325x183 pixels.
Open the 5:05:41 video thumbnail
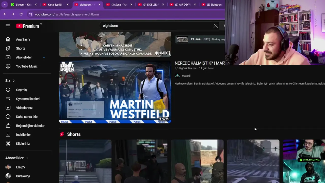115,44
